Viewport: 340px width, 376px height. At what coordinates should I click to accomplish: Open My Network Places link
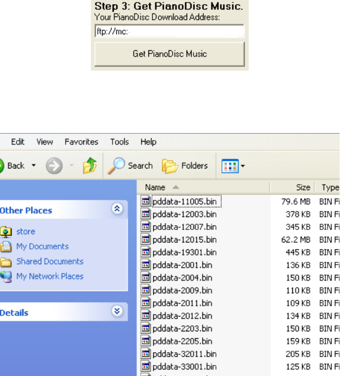click(x=50, y=276)
